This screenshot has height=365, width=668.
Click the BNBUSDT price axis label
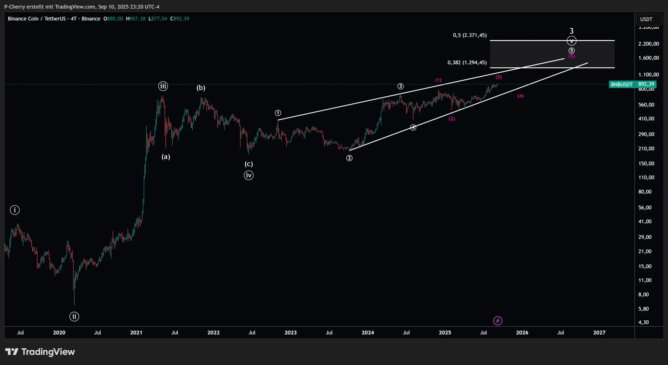point(622,84)
